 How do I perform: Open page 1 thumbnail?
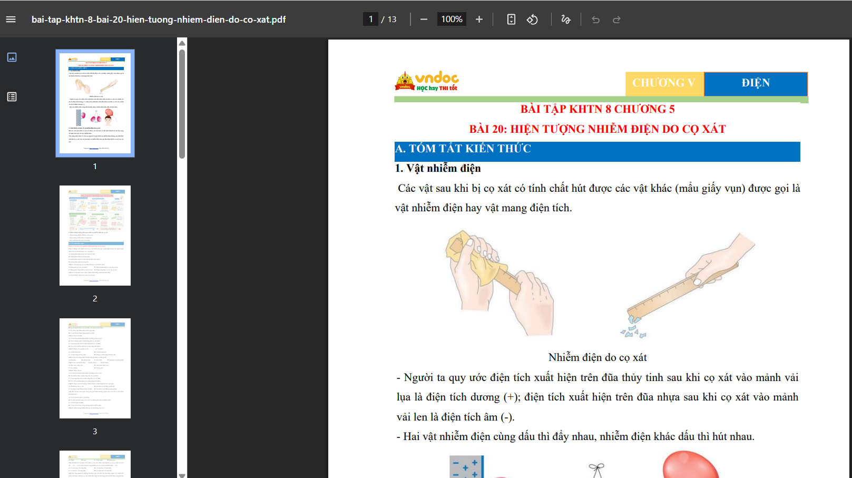95,103
